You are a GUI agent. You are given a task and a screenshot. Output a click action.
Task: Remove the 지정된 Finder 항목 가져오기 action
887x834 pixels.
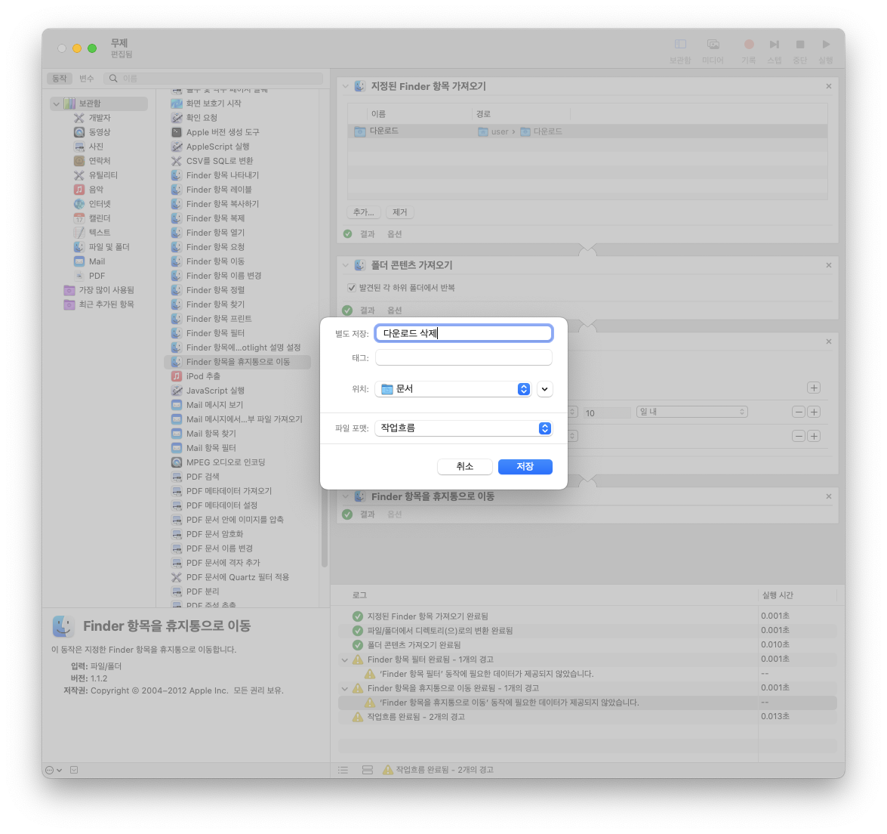tap(829, 87)
